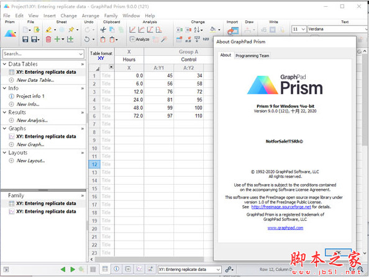This screenshot has width=369, height=279.
Task: Click the last Analysis curve icon
Action: 159,30
